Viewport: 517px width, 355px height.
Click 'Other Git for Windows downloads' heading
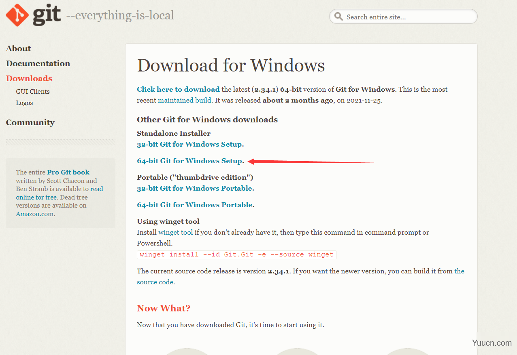207,120
